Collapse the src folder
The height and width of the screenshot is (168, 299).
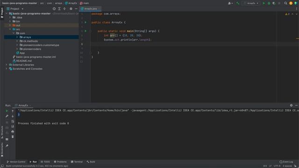(x=10, y=29)
